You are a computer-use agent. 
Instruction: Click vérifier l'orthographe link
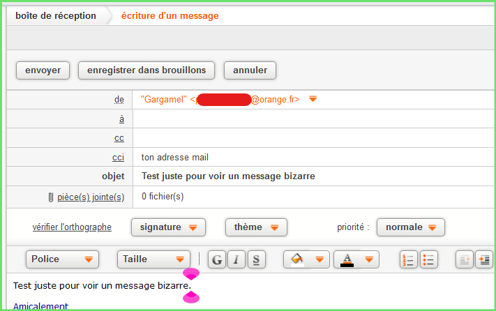[72, 227]
